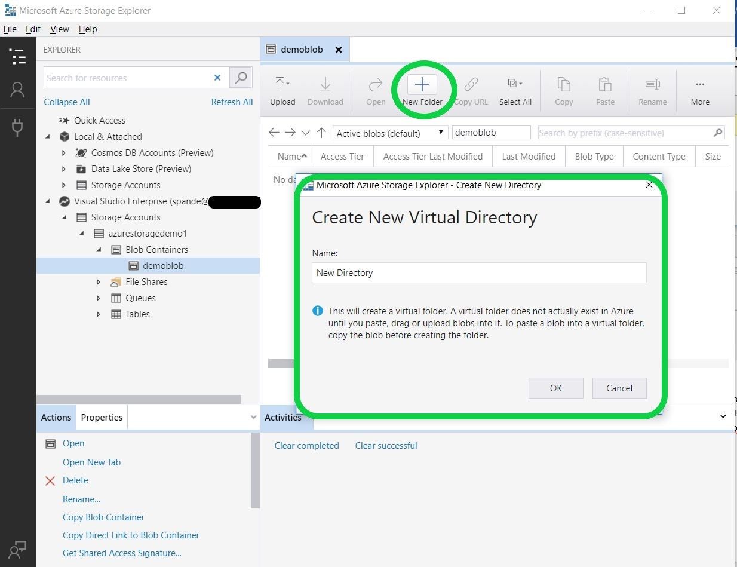The image size is (737, 567).
Task: Click the New Folder plus icon
Action: click(x=422, y=85)
